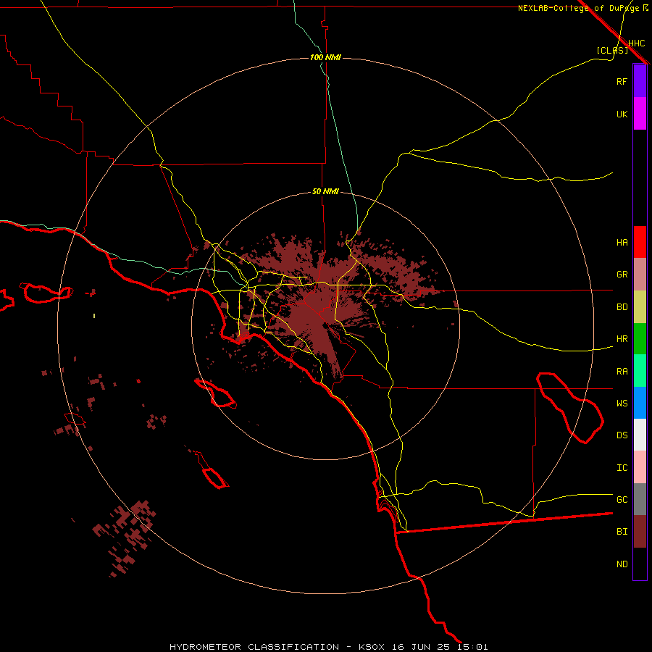This screenshot has width=652, height=652.
Task: Click the 16 JUN 25 date text
Action: coord(421,647)
